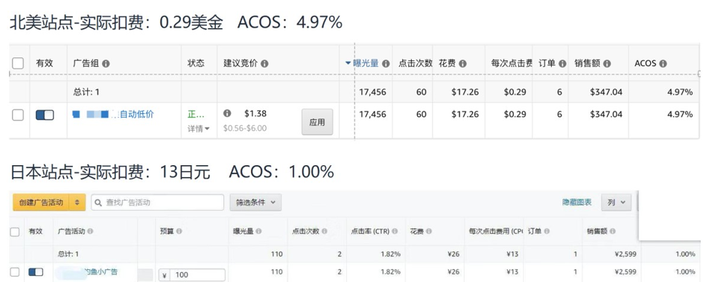Click the 隐藏图表 link
The width and height of the screenshot is (706, 282).
pos(576,202)
